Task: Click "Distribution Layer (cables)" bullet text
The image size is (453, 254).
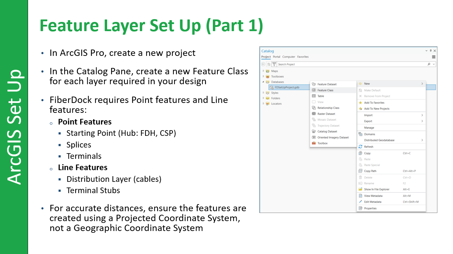Action: [x=114, y=179]
